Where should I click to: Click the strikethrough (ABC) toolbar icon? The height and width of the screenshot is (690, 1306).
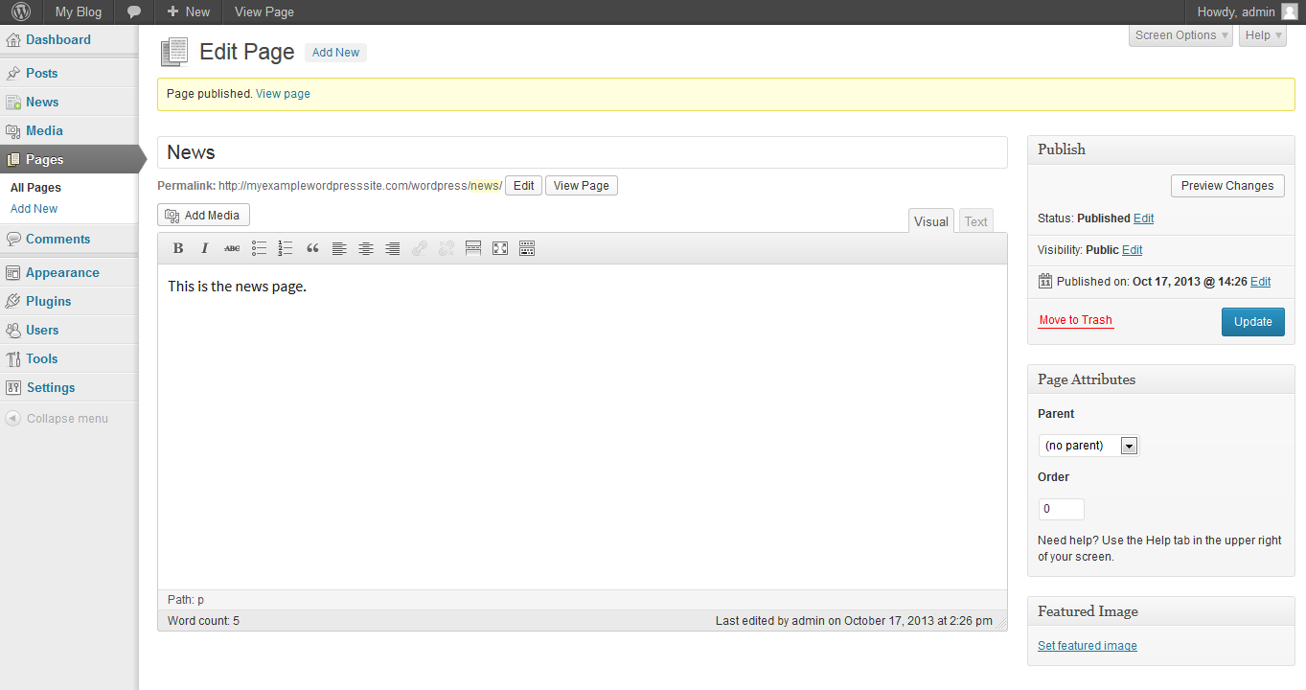(x=232, y=248)
